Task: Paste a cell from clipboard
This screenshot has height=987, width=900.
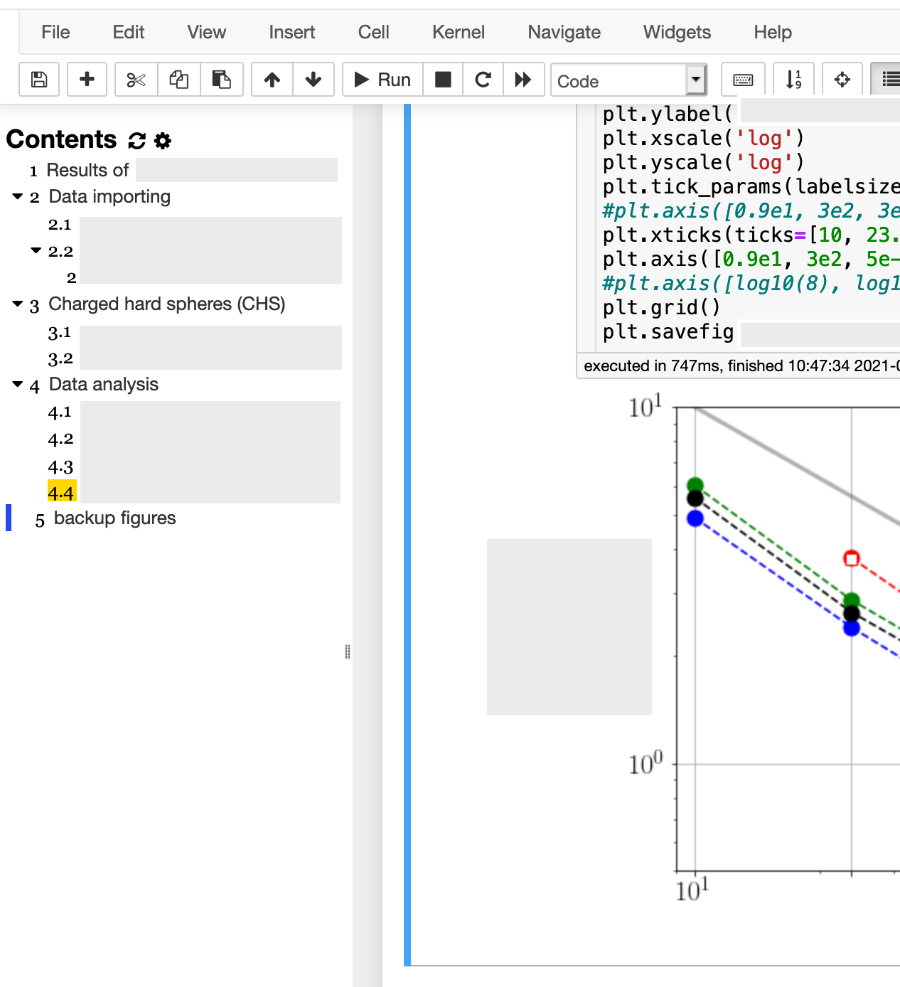Action: point(221,80)
